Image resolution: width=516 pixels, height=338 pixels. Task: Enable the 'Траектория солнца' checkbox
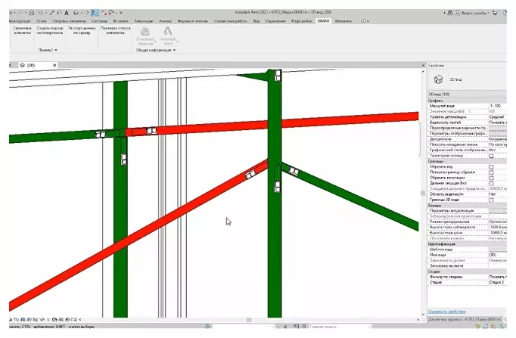pos(490,156)
